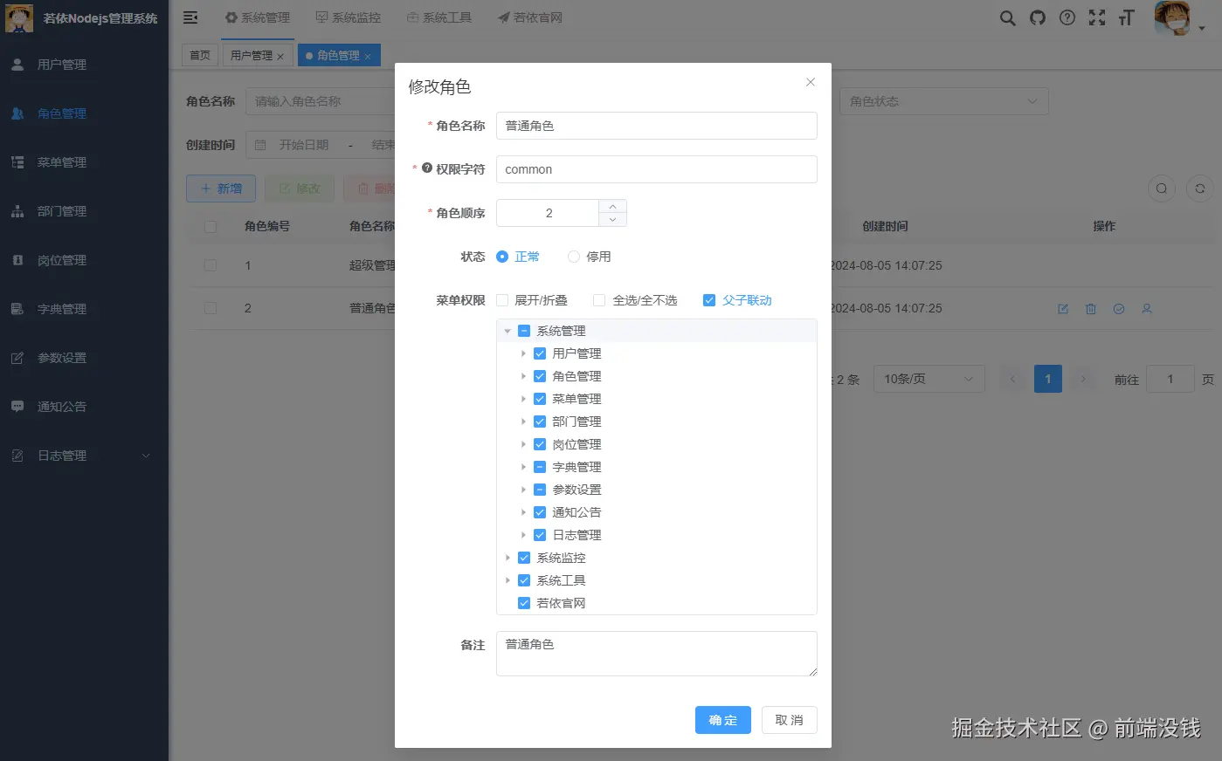Toggle the hide-search round button

[x=1161, y=189]
